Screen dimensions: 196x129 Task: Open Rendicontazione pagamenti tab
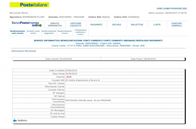pyautogui.click(x=49, y=32)
